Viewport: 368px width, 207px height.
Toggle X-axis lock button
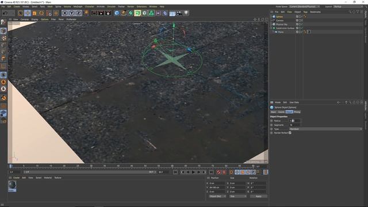pos(65,13)
